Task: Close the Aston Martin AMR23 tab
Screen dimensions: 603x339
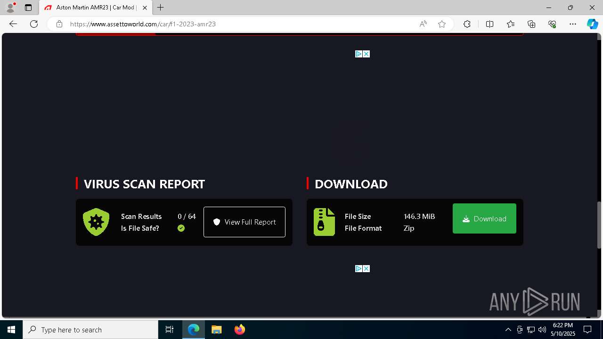Action: coord(145,8)
